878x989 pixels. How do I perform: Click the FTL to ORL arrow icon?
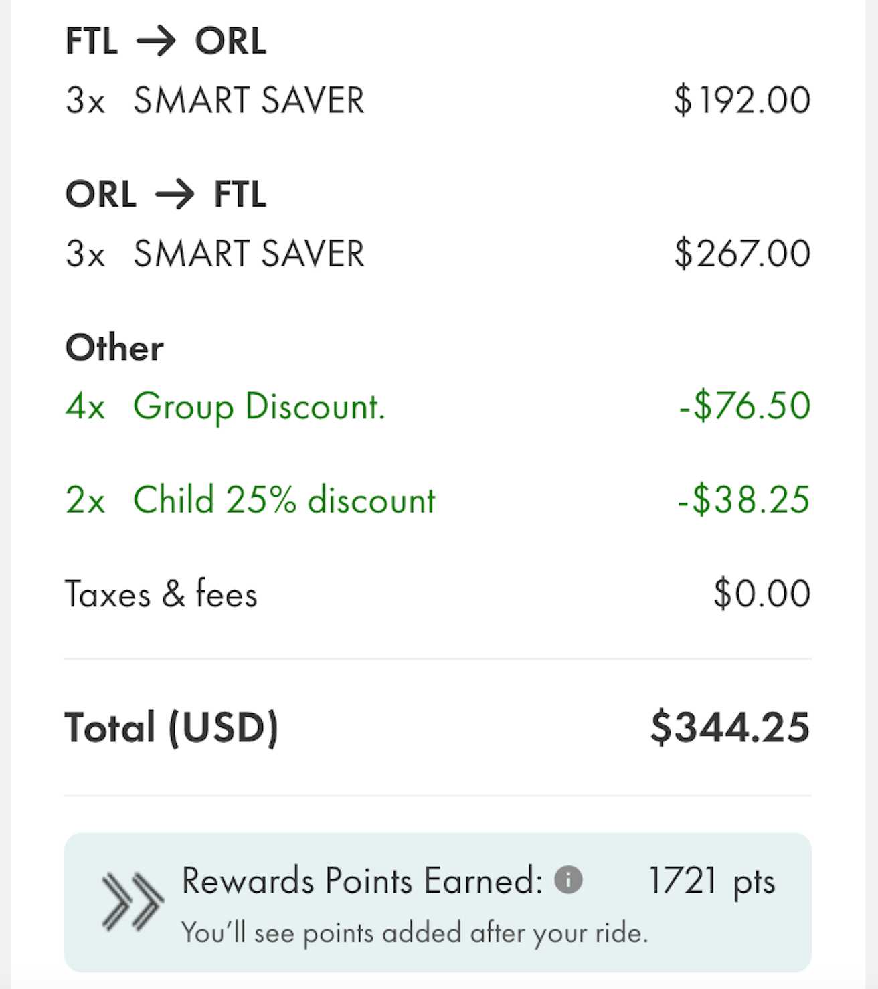click(x=156, y=41)
